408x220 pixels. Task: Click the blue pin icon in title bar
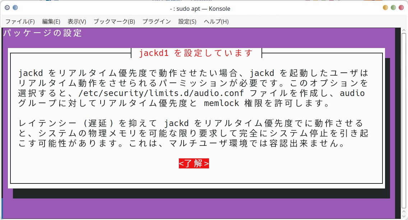[15, 8]
